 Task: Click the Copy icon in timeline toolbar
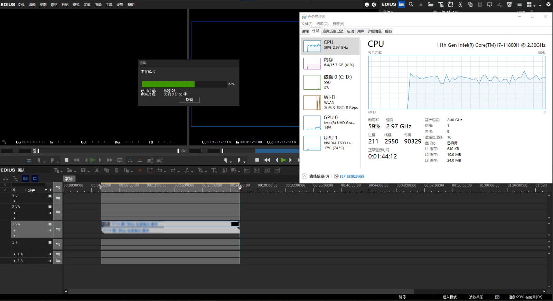(106, 170)
